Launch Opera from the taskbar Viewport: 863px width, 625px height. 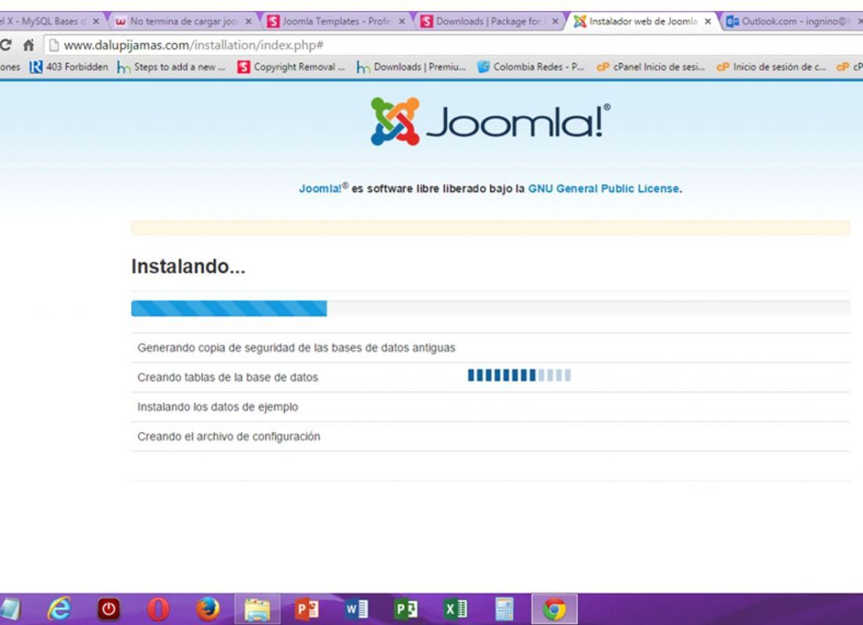click(x=158, y=609)
